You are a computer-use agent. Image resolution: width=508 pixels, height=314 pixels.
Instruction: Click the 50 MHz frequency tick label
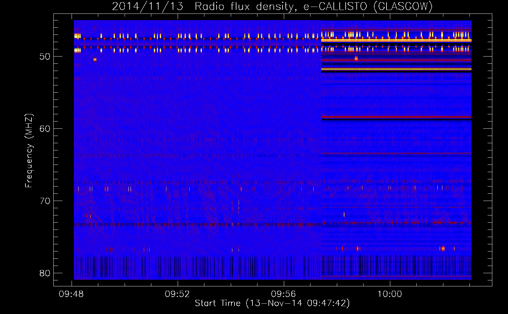tap(45, 57)
